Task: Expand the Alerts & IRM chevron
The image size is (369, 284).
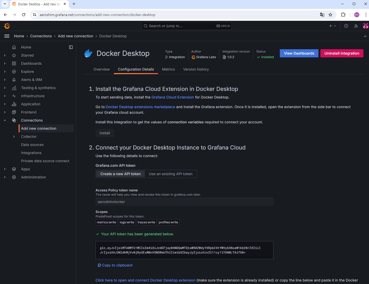Action: click(x=5, y=80)
